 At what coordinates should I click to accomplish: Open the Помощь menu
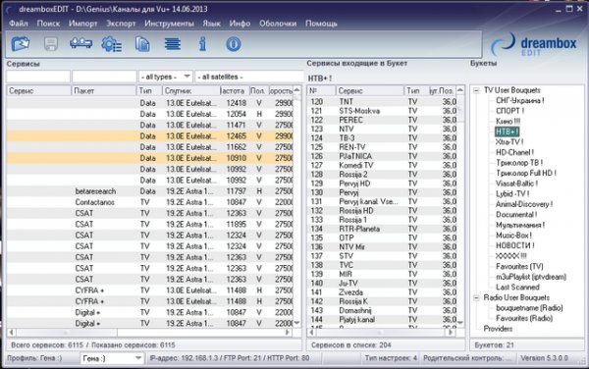(x=321, y=24)
